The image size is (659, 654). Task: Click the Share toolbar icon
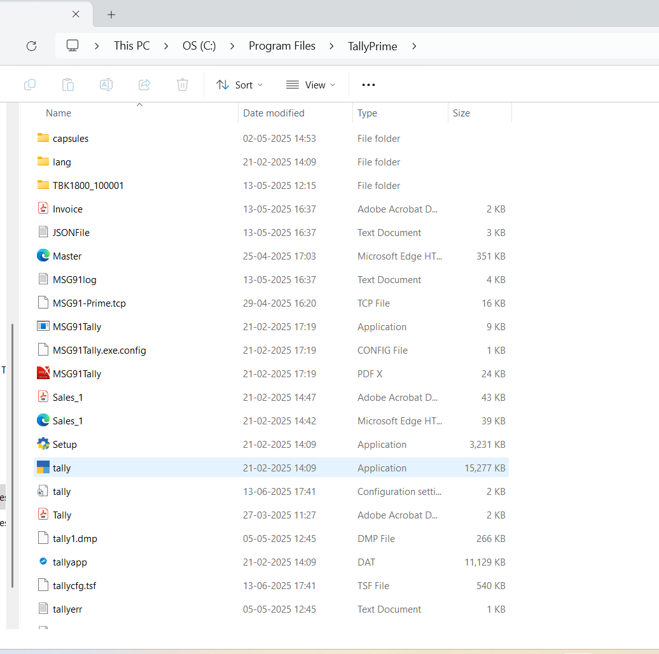(x=144, y=85)
